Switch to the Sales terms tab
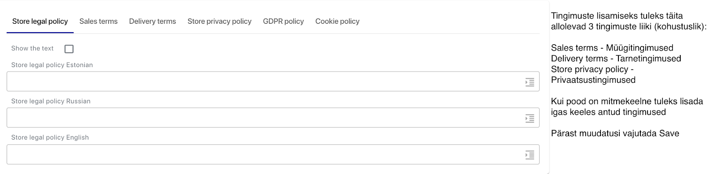The width and height of the screenshot is (717, 174). (99, 21)
